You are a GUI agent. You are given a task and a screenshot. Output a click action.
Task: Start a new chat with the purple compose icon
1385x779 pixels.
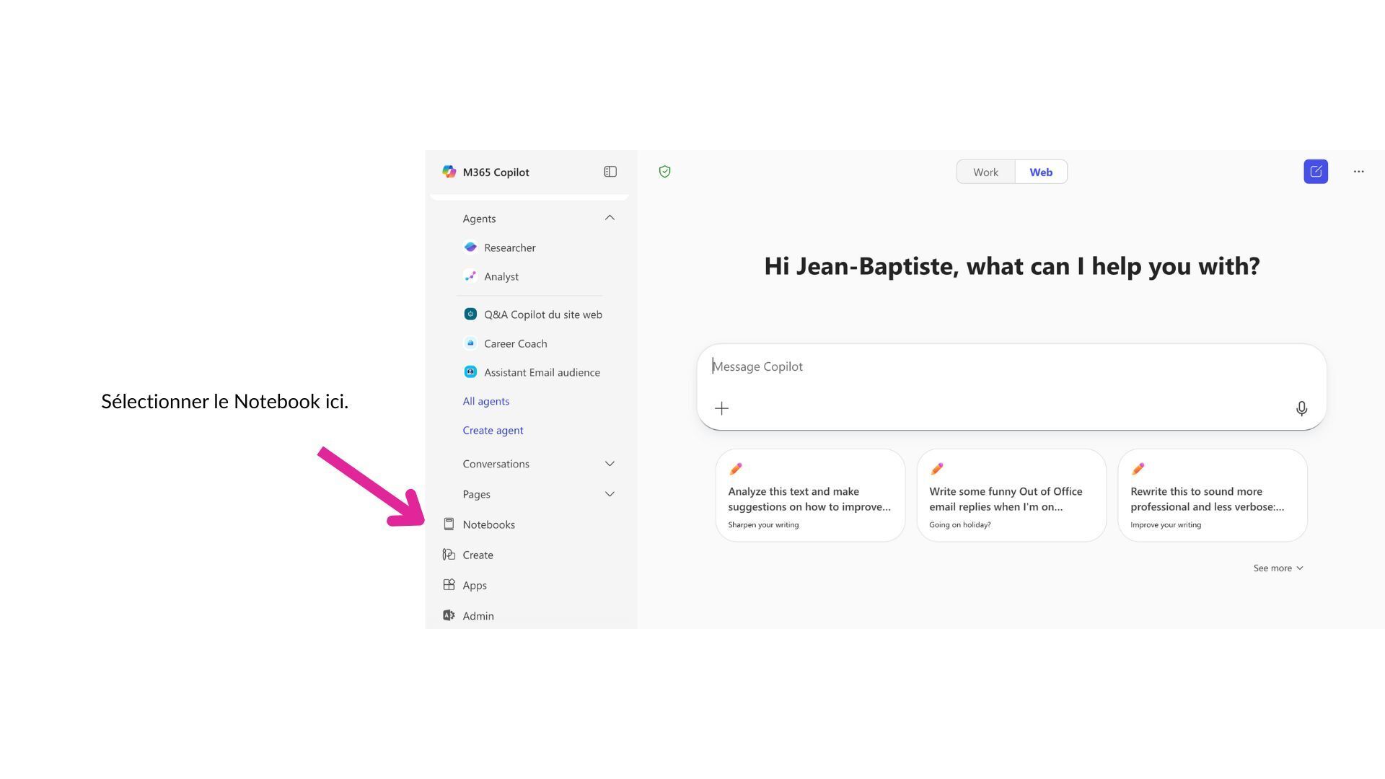1316,172
